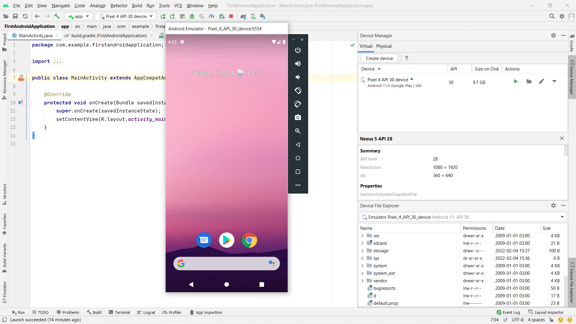576x324 pixels.
Task: Take an emulator screenshot
Action: [298, 118]
